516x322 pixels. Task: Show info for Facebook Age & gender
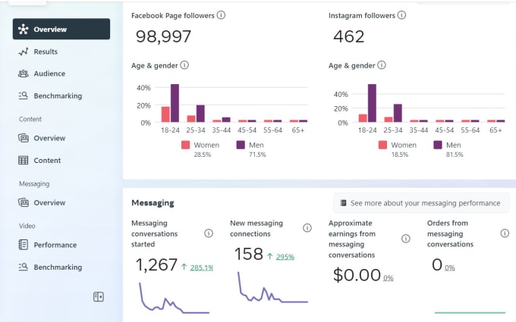tap(184, 65)
